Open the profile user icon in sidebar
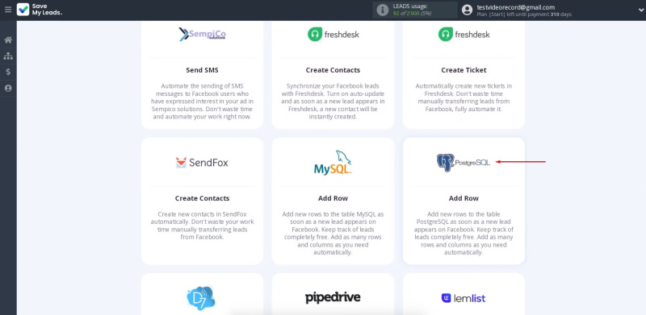The width and height of the screenshot is (646, 315). 8,88
